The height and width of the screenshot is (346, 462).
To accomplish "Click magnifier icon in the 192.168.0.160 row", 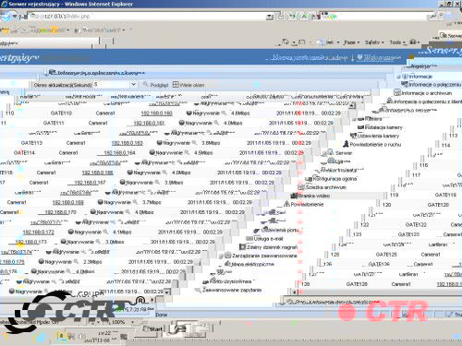I will click(x=224, y=113).
